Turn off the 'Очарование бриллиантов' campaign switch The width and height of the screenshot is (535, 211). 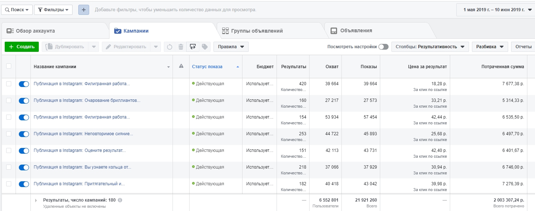pos(24,101)
